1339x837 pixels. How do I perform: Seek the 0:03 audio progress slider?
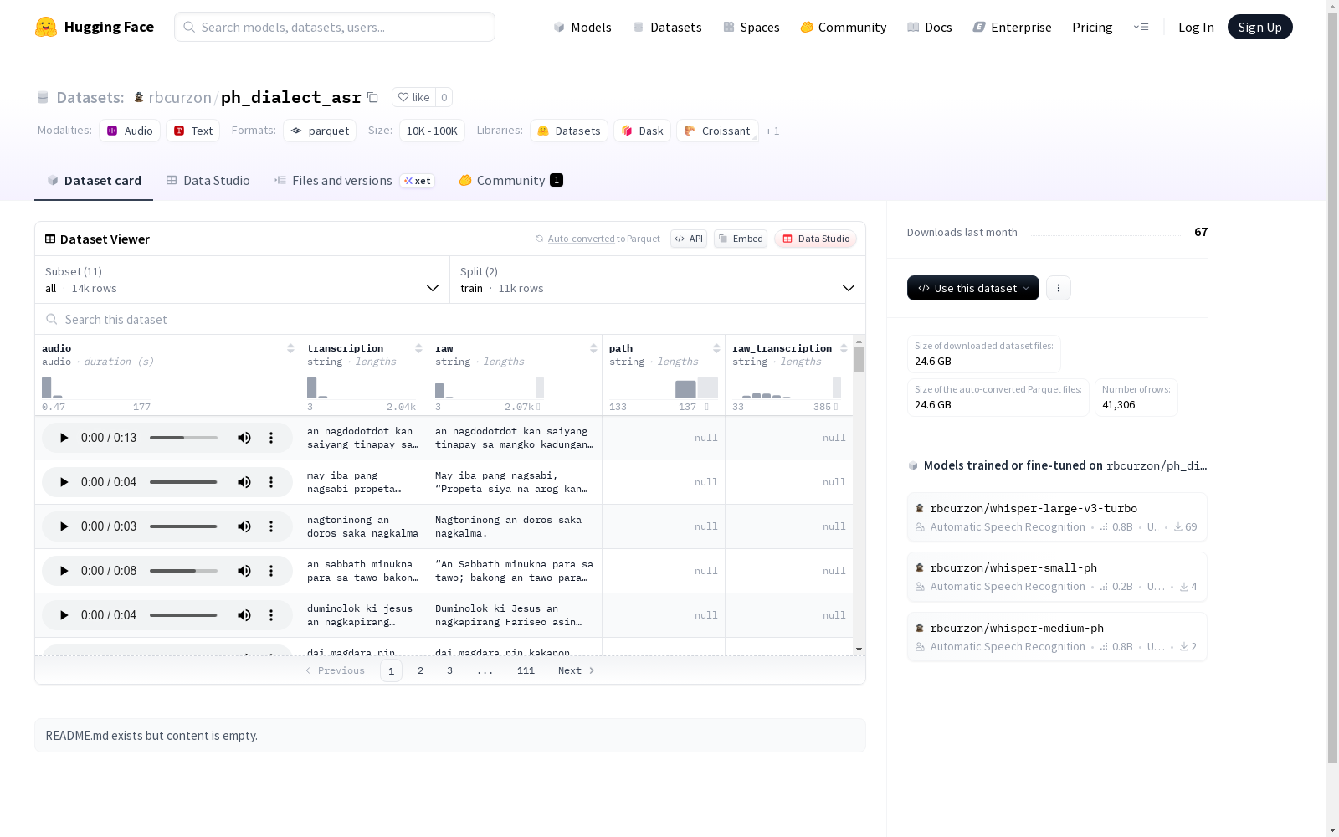(x=183, y=526)
